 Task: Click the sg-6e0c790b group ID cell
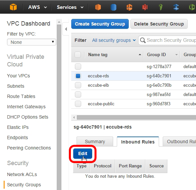pos(159,85)
